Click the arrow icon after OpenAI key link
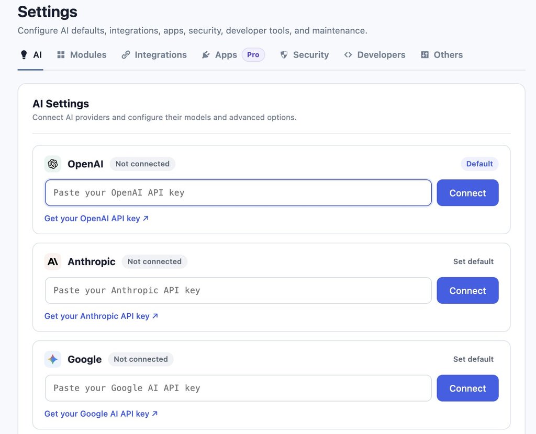The width and height of the screenshot is (536, 434). click(146, 218)
